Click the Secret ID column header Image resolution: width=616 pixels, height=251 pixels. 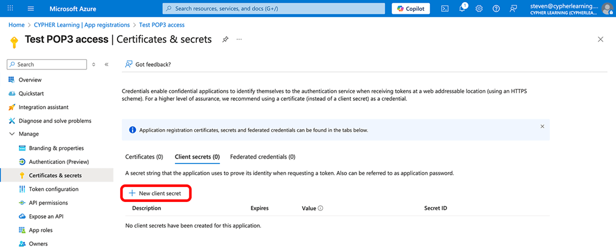point(436,208)
